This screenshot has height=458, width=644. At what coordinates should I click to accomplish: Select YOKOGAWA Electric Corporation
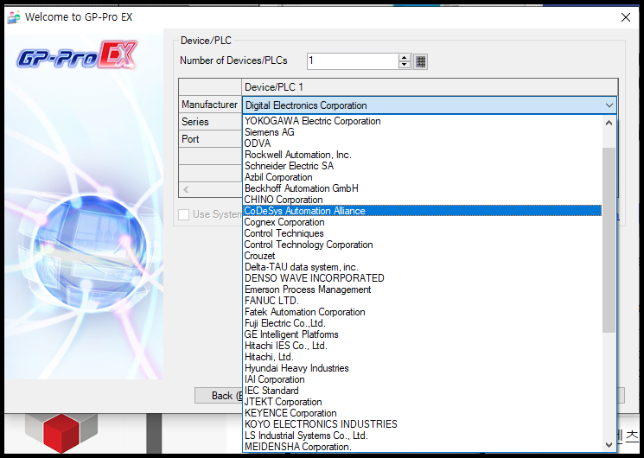pyautogui.click(x=422, y=121)
